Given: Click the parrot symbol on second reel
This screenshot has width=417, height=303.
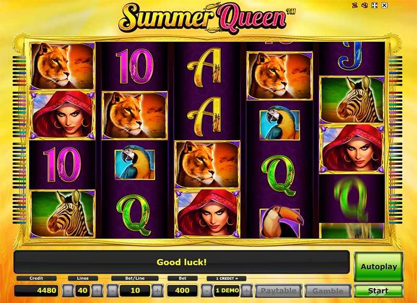Looking at the screenshot, I should tap(134, 164).
